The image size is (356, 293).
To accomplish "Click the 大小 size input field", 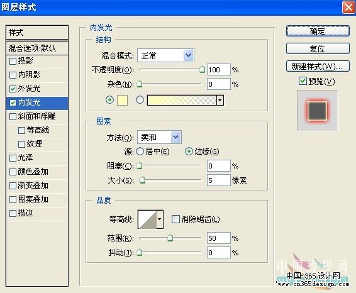I will point(219,180).
